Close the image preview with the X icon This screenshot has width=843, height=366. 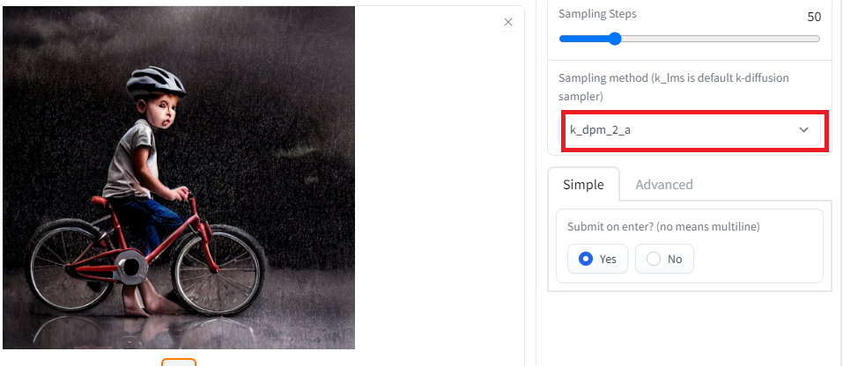(x=508, y=22)
